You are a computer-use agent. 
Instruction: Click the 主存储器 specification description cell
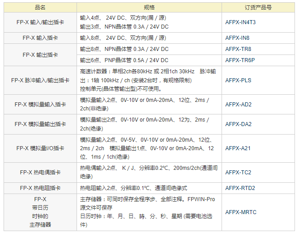click(149, 212)
